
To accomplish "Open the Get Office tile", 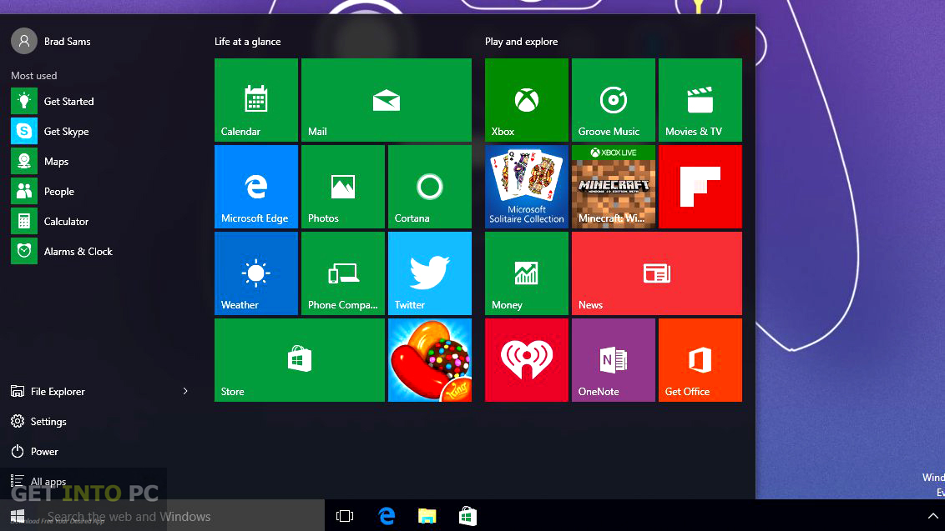I will click(x=700, y=360).
